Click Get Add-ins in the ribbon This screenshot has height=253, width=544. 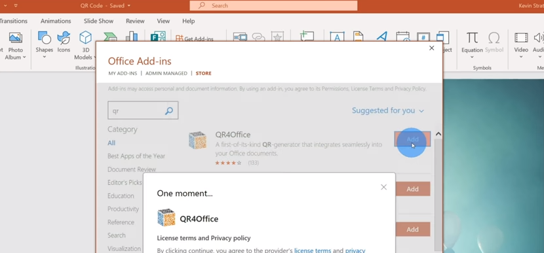click(x=195, y=39)
